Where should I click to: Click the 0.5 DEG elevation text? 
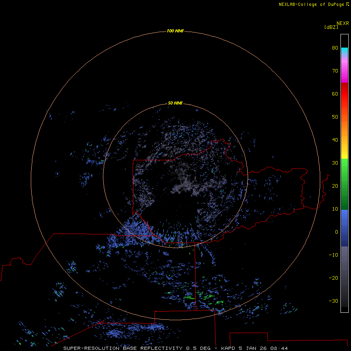[199, 348]
